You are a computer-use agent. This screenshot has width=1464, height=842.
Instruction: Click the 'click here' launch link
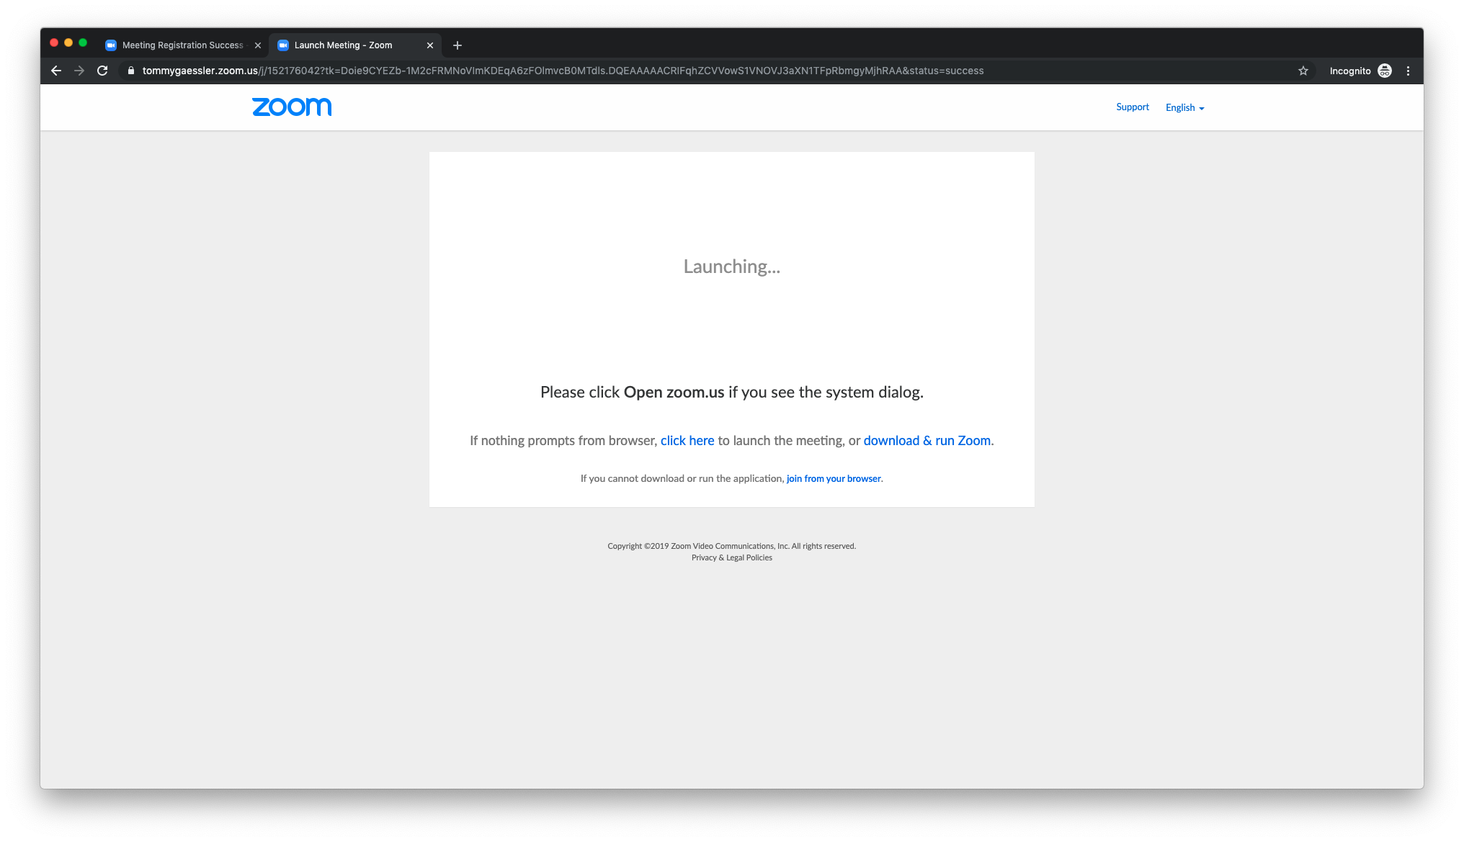click(687, 440)
